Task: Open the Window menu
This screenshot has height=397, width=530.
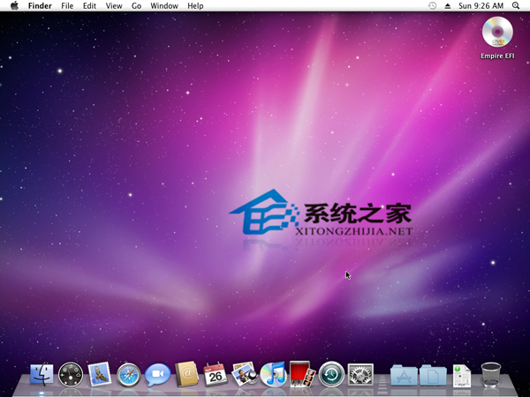Action: [164, 6]
